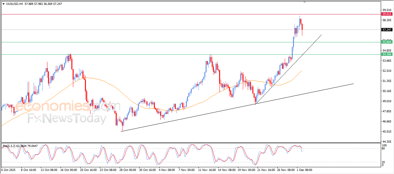Click the green 55.804 price tag

point(387,42)
